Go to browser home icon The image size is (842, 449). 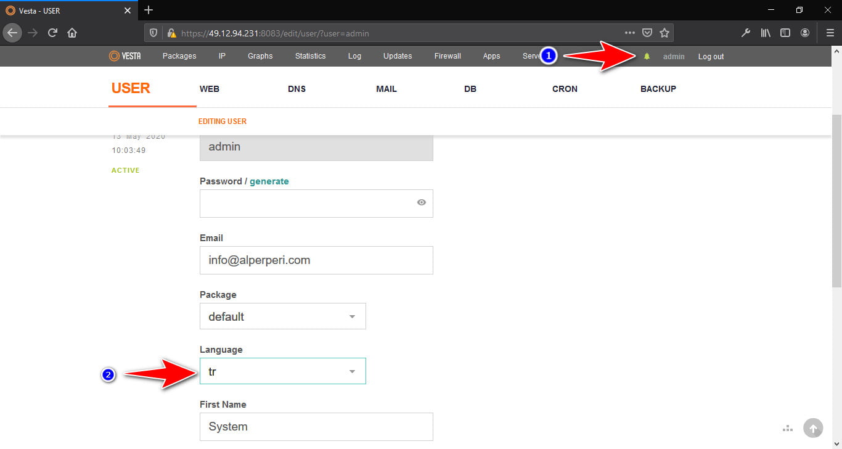72,33
